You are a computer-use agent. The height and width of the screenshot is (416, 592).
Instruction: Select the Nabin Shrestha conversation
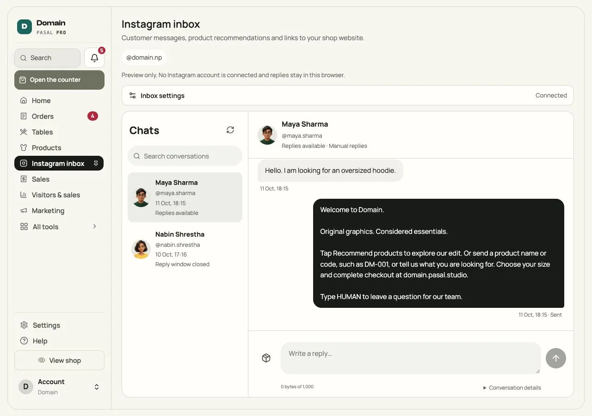click(x=185, y=249)
